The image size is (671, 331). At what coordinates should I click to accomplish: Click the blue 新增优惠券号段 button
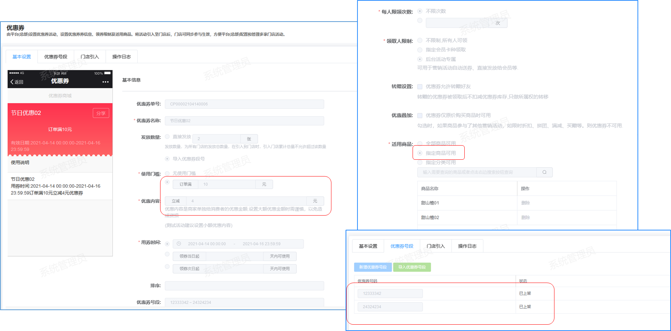pyautogui.click(x=373, y=267)
